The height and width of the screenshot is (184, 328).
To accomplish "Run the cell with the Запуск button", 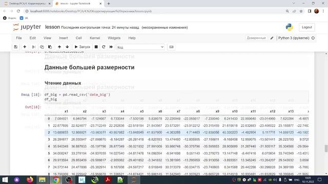I will 83,47.
